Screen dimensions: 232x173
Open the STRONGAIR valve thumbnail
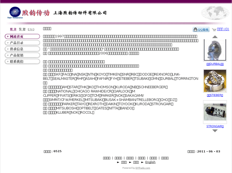[215, 112]
